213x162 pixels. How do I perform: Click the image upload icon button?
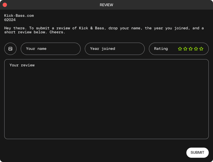coord(10,49)
